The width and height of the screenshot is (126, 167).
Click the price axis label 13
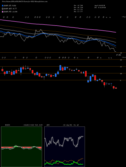click(121, 53)
